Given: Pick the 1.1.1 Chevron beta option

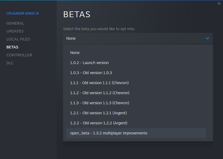Looking at the screenshot, I should tap(99, 83).
